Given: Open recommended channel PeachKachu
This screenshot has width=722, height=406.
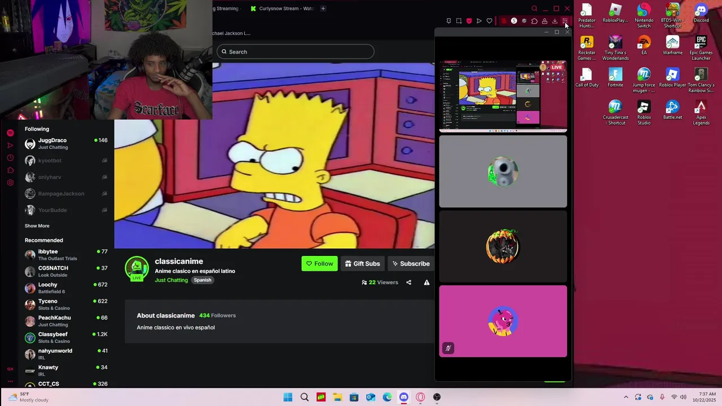Looking at the screenshot, I should coord(67,321).
